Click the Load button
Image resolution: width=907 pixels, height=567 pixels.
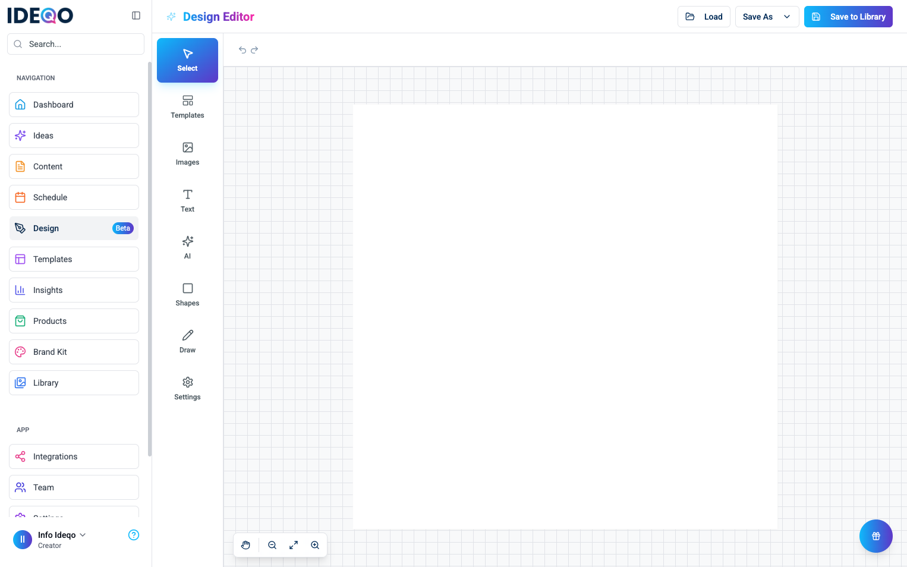704,16
